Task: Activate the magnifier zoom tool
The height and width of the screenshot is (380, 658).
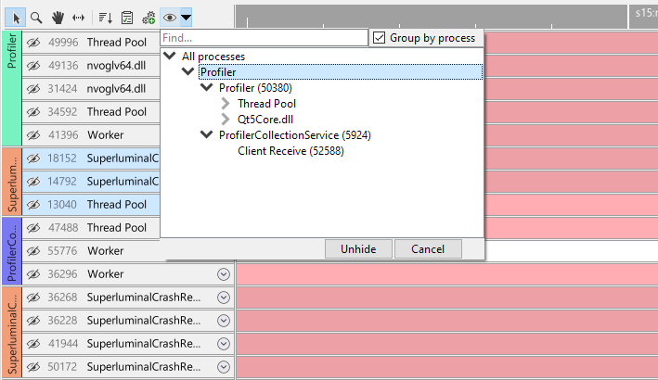Action: [36, 17]
